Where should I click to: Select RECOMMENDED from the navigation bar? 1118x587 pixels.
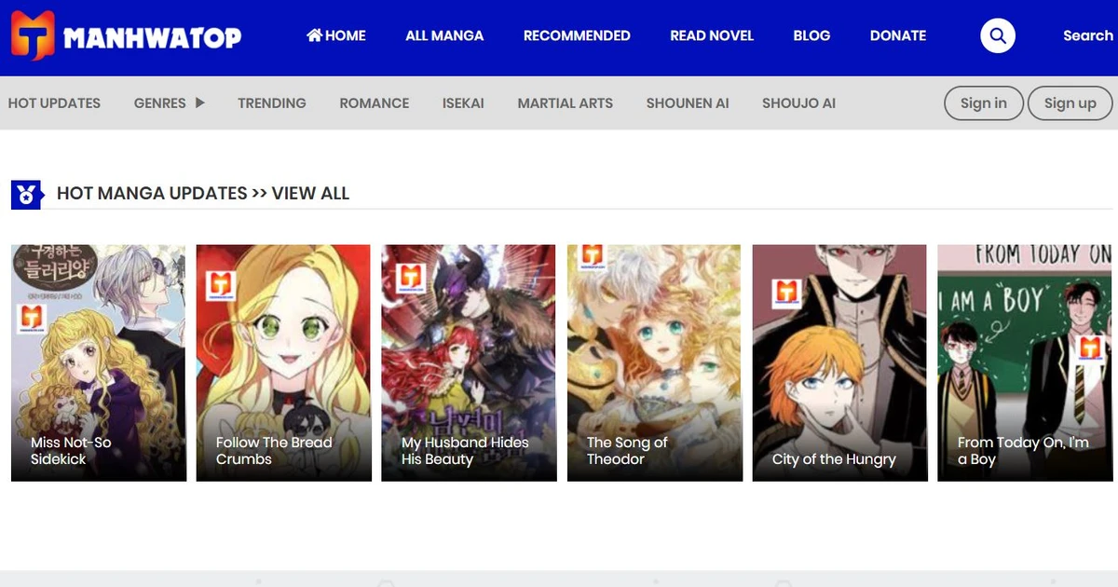click(577, 35)
